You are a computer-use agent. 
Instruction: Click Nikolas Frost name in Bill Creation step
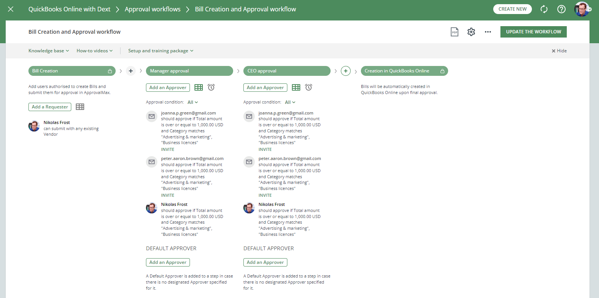point(56,122)
